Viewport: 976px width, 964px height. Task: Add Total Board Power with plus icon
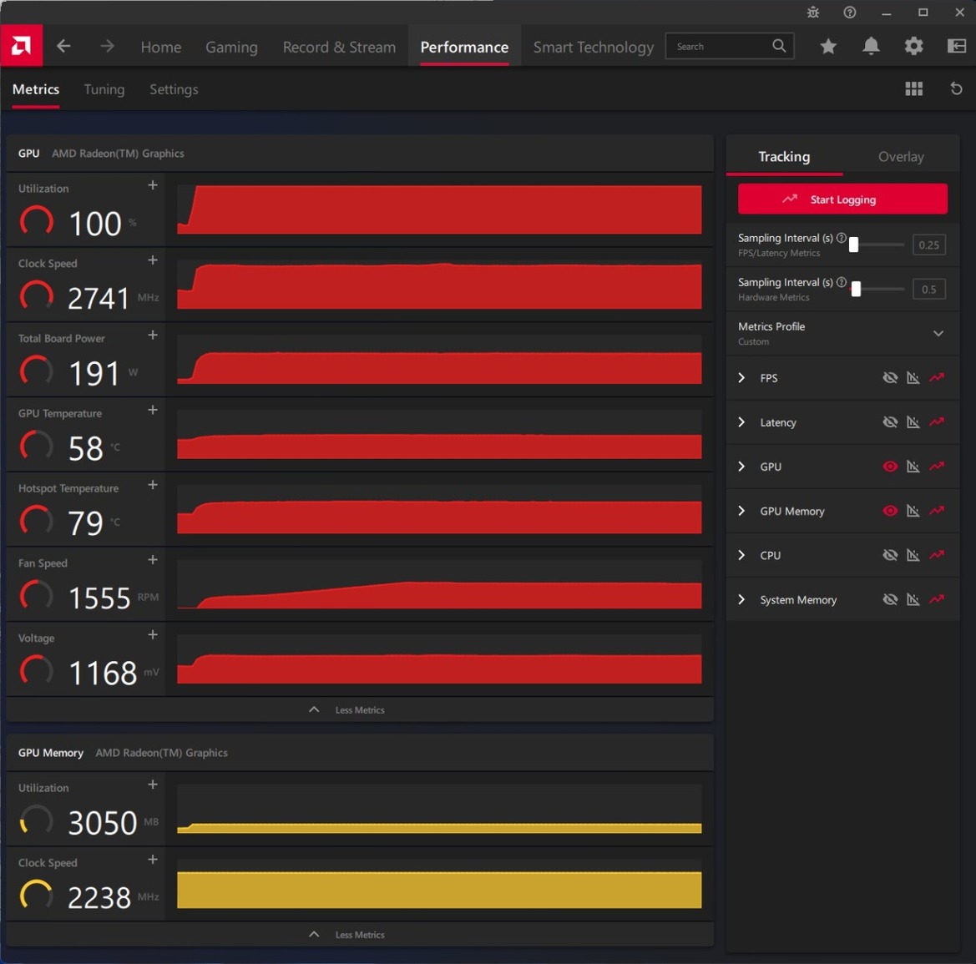point(153,336)
